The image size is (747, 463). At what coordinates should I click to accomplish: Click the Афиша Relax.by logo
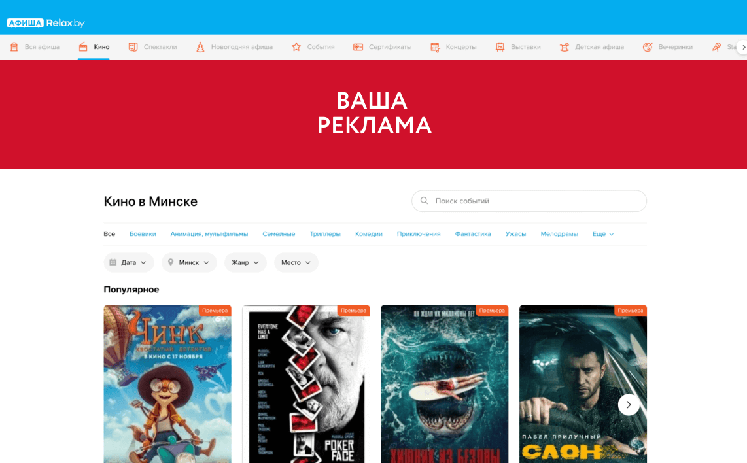pos(46,23)
